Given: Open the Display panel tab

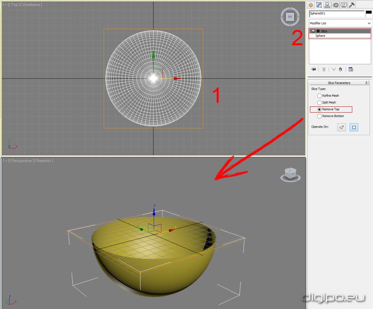Looking at the screenshot, I should pos(343,5).
